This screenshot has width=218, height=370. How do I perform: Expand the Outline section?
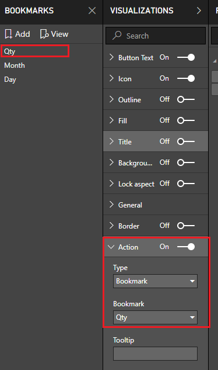click(111, 99)
